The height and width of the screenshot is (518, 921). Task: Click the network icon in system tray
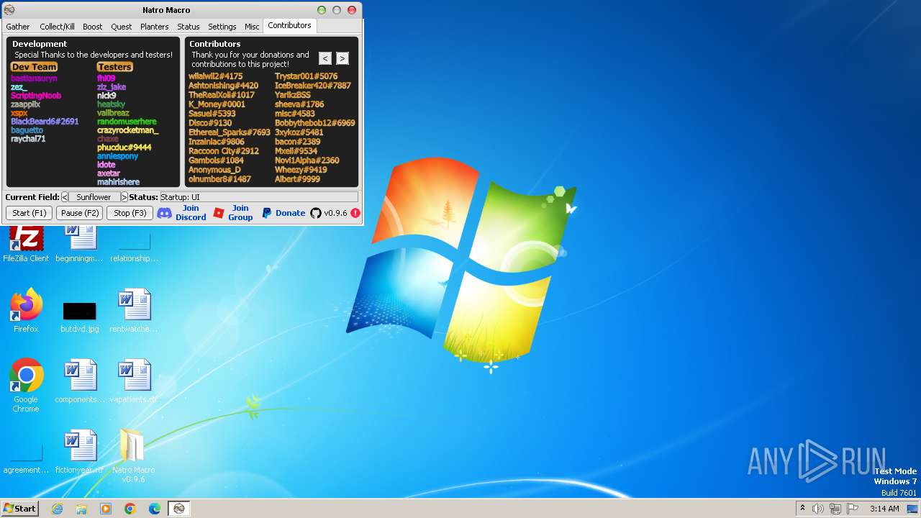[x=835, y=509]
